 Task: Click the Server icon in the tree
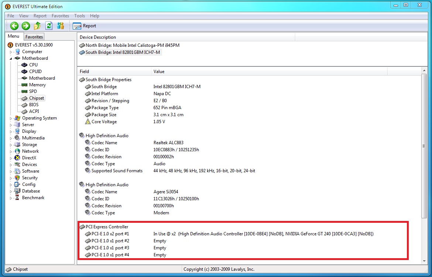point(17,125)
